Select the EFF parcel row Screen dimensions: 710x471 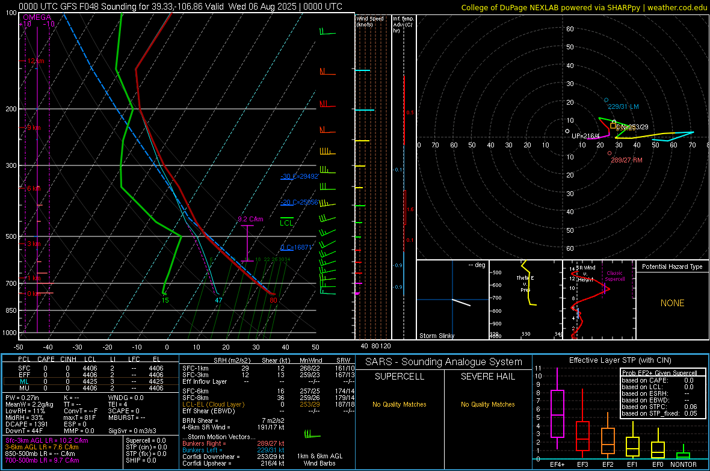pyautogui.click(x=91, y=375)
